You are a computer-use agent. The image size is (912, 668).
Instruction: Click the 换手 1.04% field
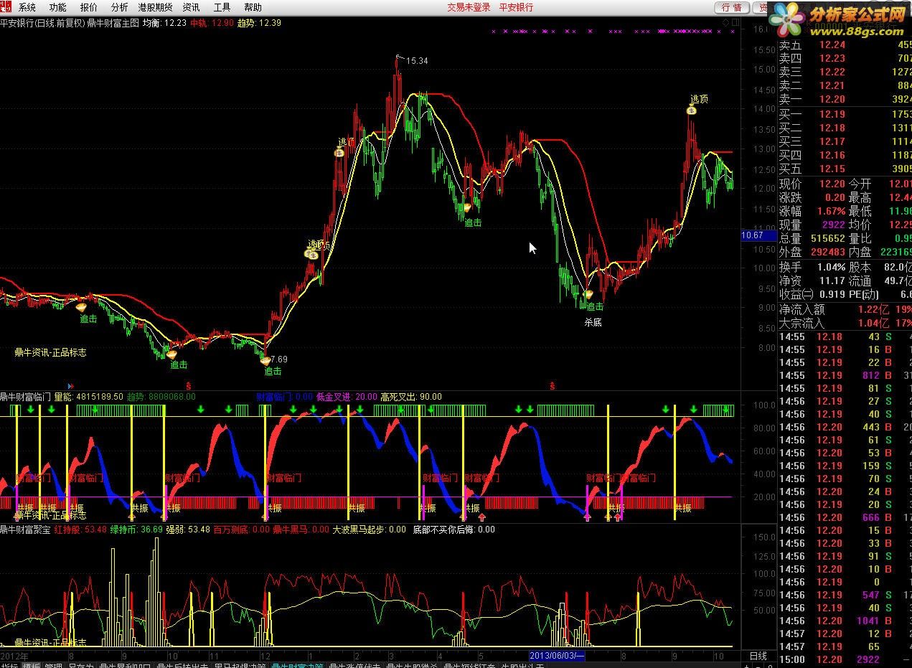[x=812, y=267]
